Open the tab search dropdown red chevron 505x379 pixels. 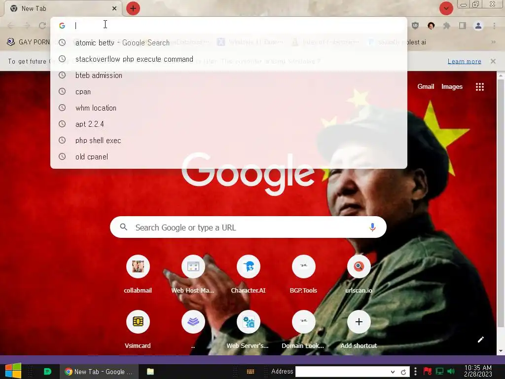(x=446, y=9)
